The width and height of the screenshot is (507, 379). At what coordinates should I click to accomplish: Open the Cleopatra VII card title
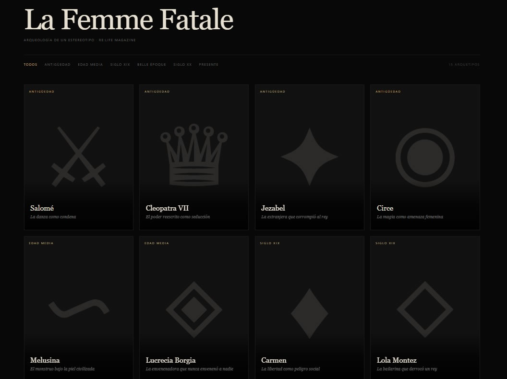[x=167, y=208]
